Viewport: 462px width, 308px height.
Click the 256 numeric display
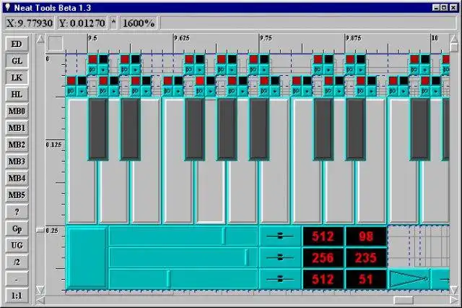pyautogui.click(x=323, y=258)
